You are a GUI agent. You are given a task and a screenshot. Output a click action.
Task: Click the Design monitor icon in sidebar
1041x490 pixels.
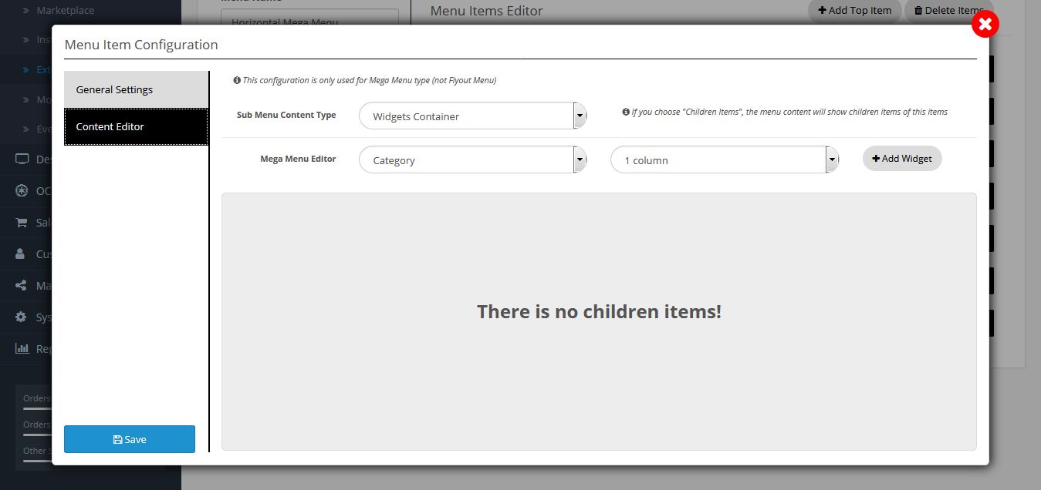click(x=22, y=159)
